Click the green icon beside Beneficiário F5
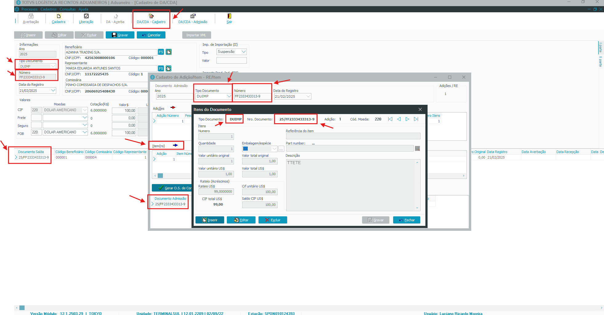The width and height of the screenshot is (604, 315). (x=169, y=52)
